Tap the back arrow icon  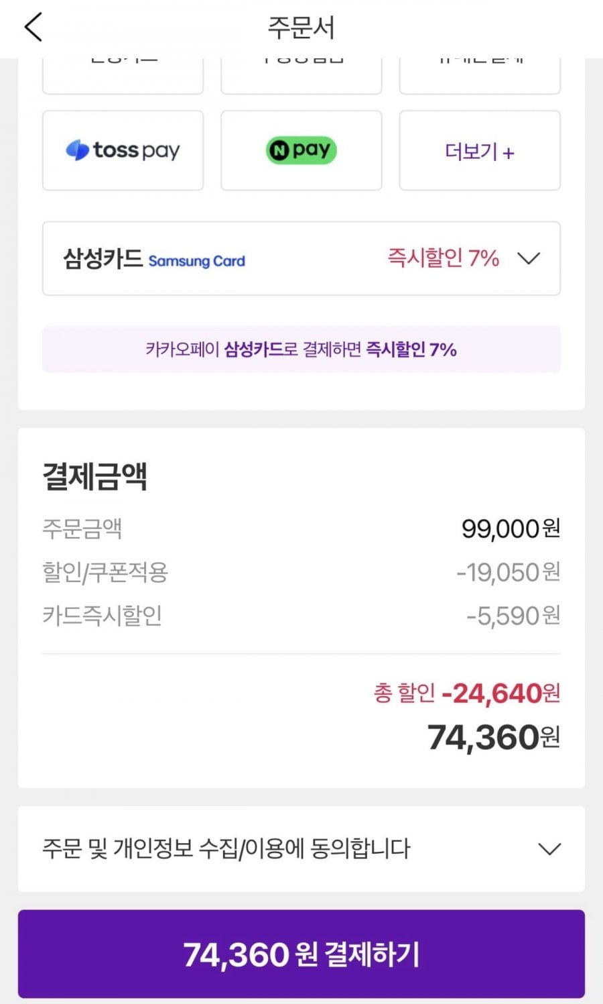coord(33,28)
